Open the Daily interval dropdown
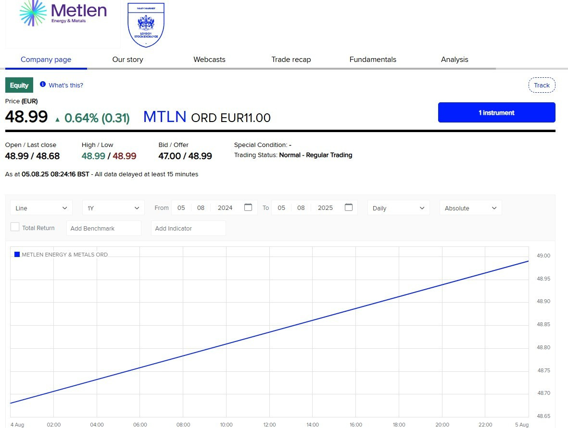Screen dimensions: 568x428 [x=399, y=208]
